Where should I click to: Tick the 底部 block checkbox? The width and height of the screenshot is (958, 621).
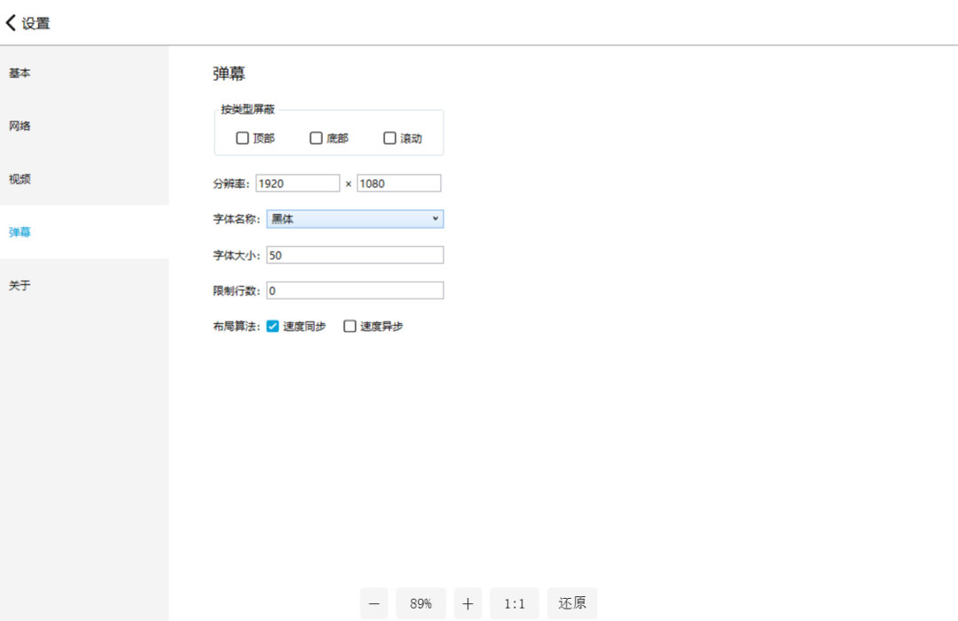(316, 138)
